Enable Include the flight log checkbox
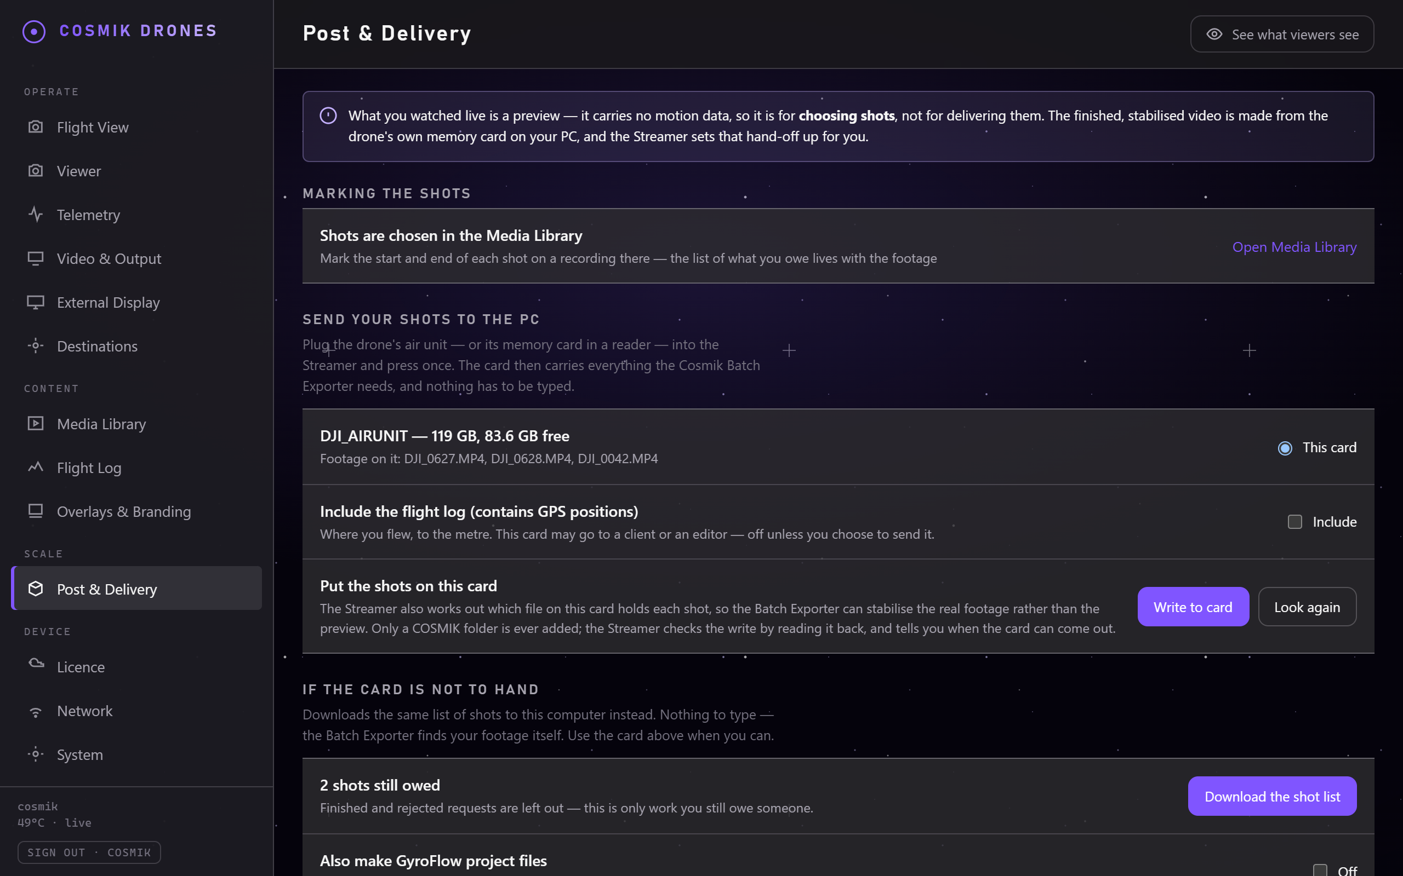1403x876 pixels. coord(1294,522)
